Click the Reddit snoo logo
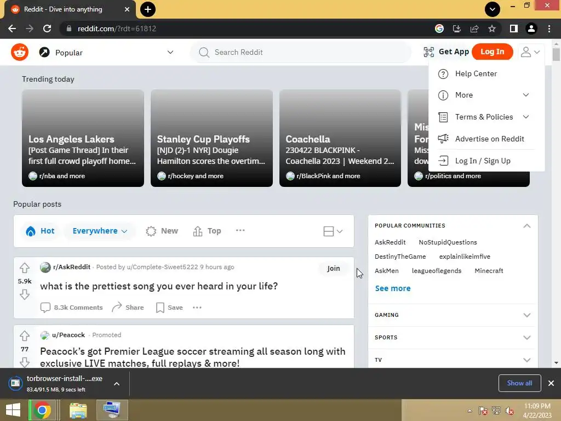This screenshot has height=421, width=561. [x=20, y=52]
